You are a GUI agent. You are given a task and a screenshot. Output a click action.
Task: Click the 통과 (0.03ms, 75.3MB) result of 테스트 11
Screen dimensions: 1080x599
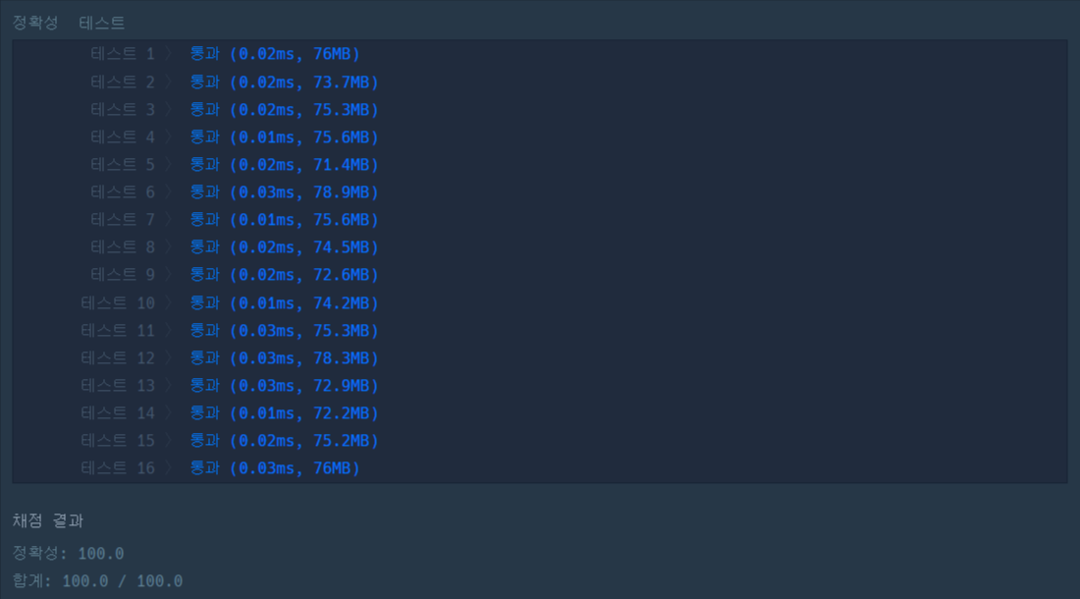(x=284, y=331)
